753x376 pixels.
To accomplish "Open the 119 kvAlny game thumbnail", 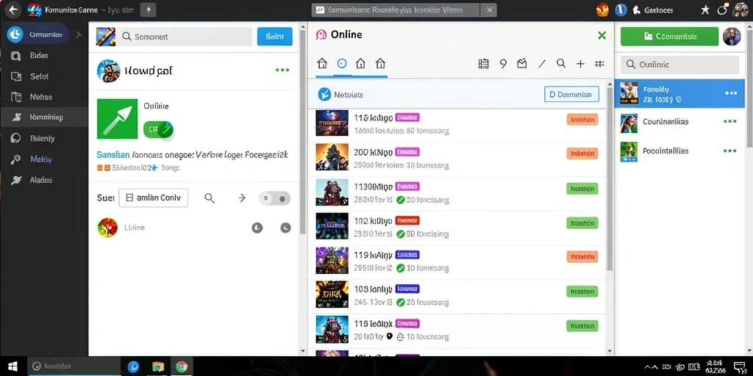I will pos(332,261).
